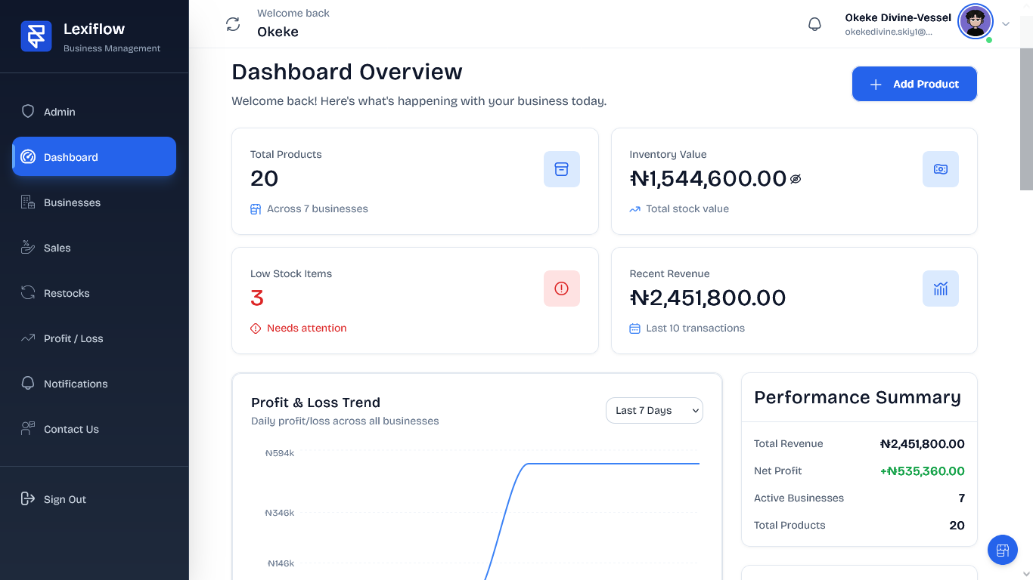Image resolution: width=1033 pixels, height=580 pixels.
Task: Click the Recent Revenue ₦2,451,800.00 amount
Action: point(708,298)
